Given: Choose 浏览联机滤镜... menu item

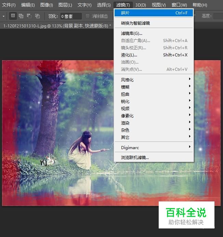Looking at the screenshot, I should [x=154, y=158].
